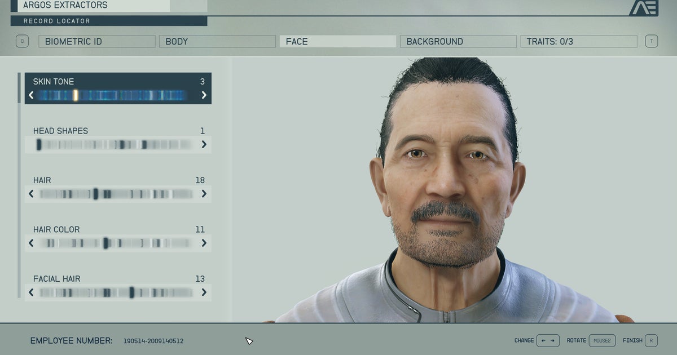Click left arrow for Skin Tone
The width and height of the screenshot is (677, 355).
(31, 95)
